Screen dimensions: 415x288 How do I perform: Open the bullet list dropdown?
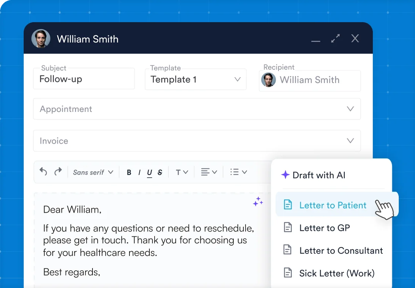239,172
